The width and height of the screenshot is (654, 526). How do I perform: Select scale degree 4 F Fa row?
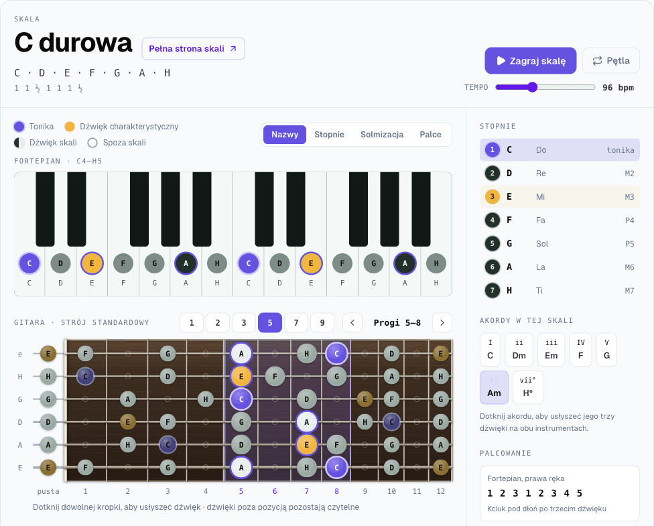[x=560, y=220]
